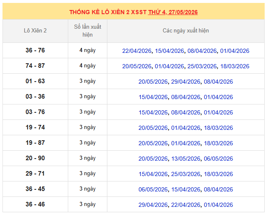Click "3 ngày" count in the 01 - 63 row
The height and width of the screenshot is (216, 268).
[87, 81]
